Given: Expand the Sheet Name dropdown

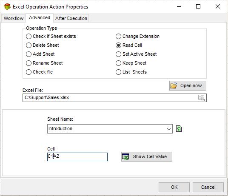Looking at the screenshot, I should pos(169,129).
